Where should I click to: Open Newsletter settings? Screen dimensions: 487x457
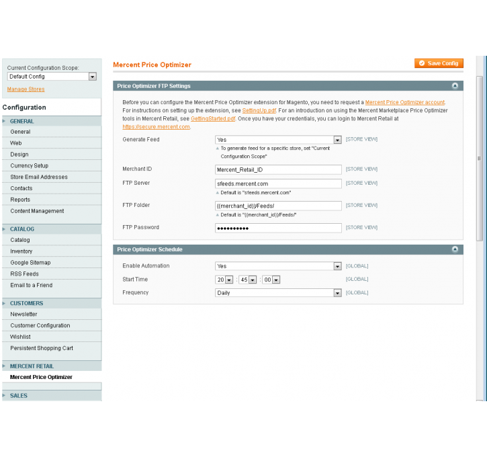coord(52,314)
